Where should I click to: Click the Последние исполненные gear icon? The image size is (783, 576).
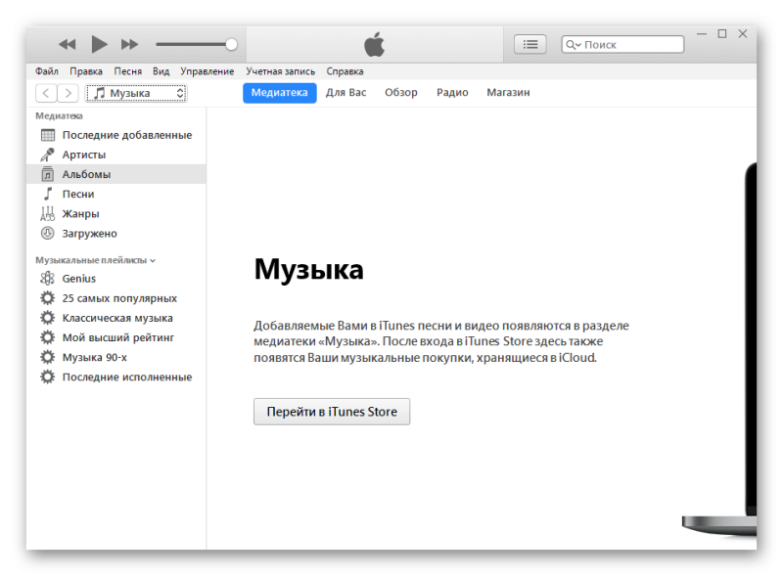tap(47, 377)
